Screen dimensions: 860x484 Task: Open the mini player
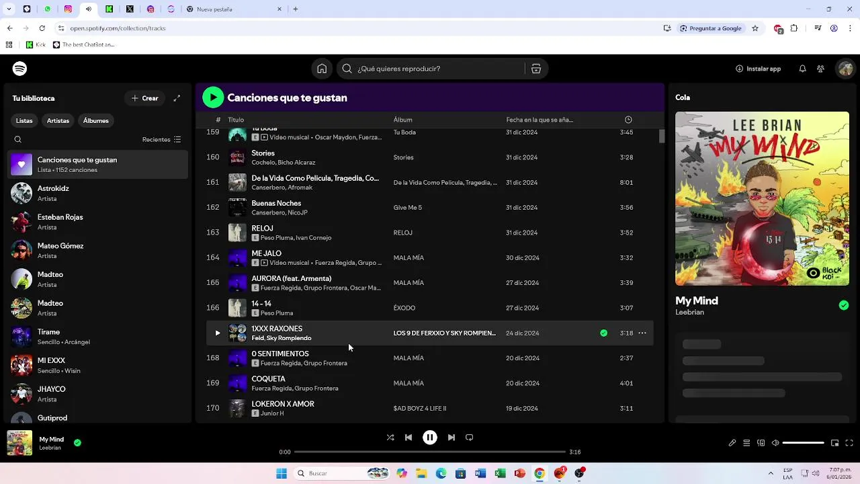[x=834, y=443]
